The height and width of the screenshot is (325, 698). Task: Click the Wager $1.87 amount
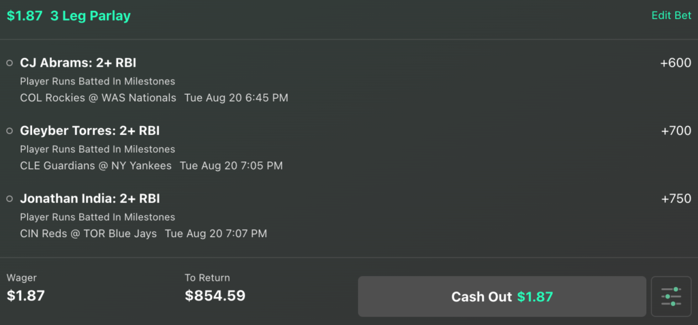click(26, 296)
